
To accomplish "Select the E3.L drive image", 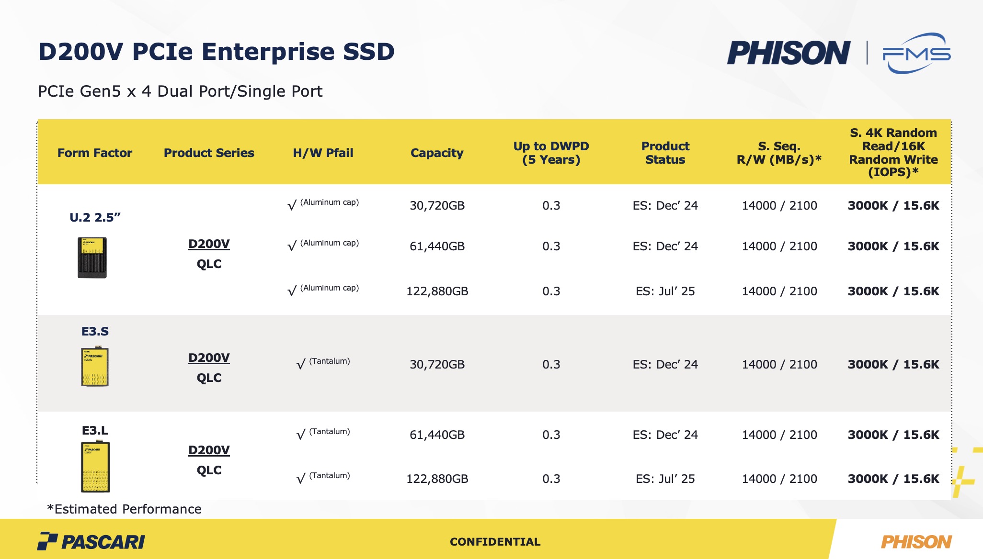I will 95,467.
